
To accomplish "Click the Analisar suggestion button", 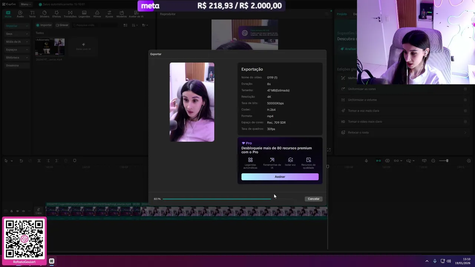I will click(x=348, y=49).
